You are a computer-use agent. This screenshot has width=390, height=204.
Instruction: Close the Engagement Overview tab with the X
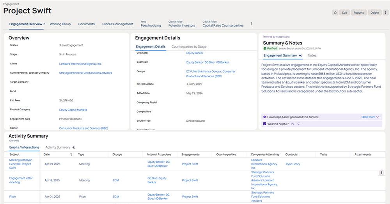tap(44, 24)
